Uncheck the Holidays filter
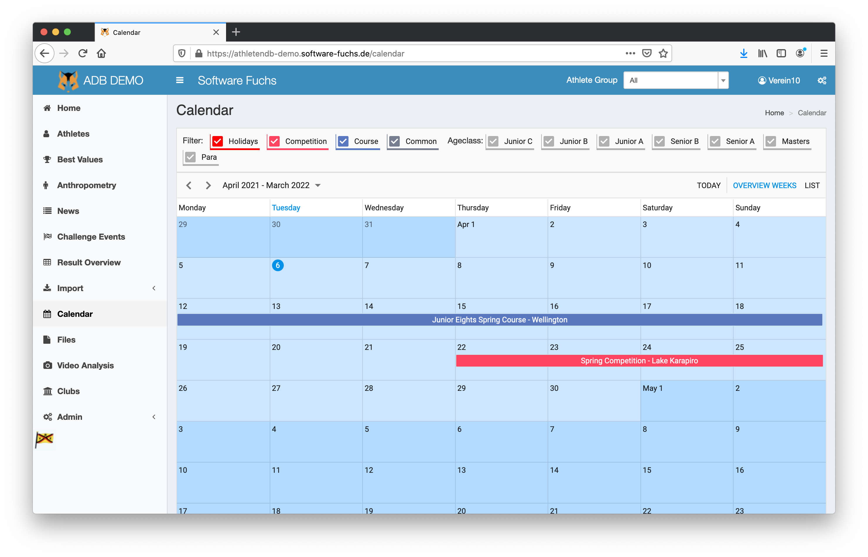 [218, 141]
